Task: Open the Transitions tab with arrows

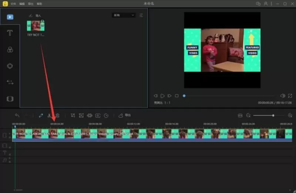Action: pos(10,82)
